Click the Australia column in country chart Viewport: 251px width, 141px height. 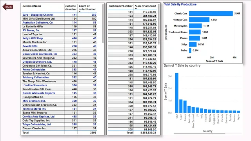(x=189, y=109)
